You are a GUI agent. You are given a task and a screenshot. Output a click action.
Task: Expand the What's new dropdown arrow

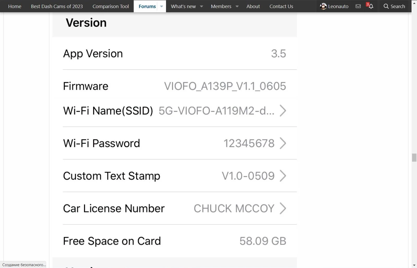(x=201, y=6)
